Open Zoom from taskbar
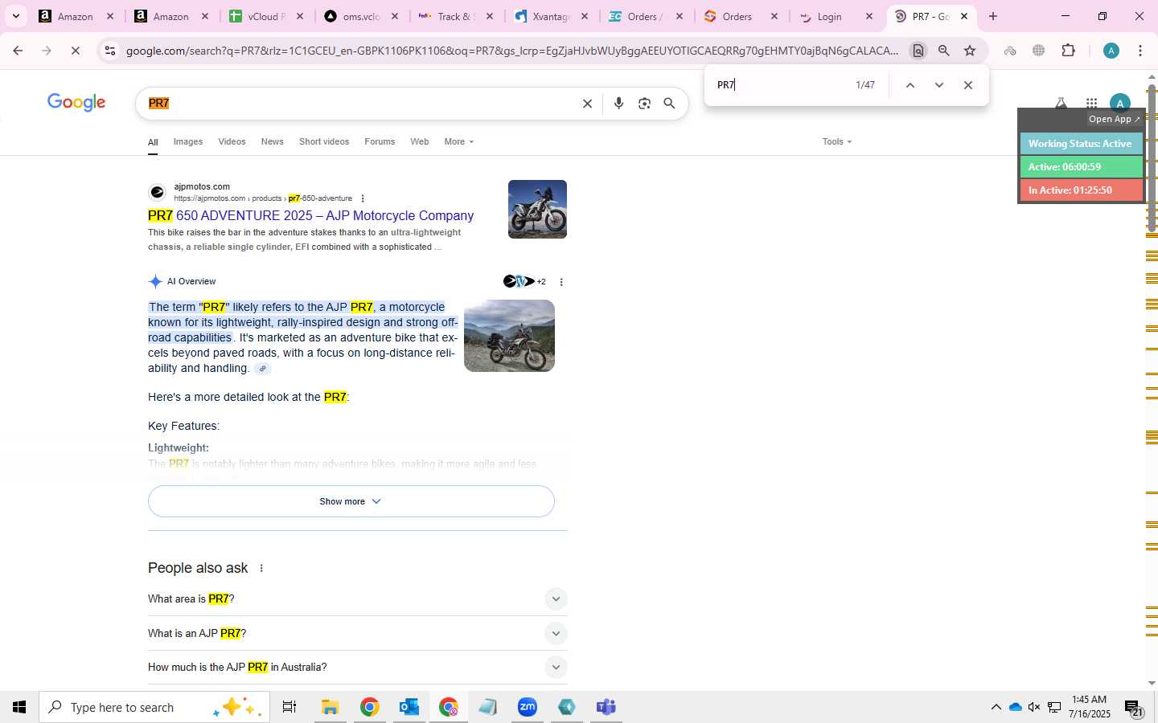Screen dimensions: 1158x723 pyautogui.click(x=528, y=707)
